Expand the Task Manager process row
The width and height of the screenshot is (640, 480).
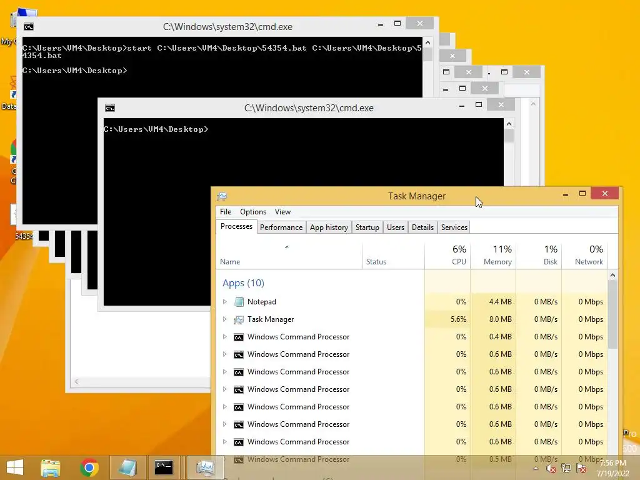[x=224, y=319]
